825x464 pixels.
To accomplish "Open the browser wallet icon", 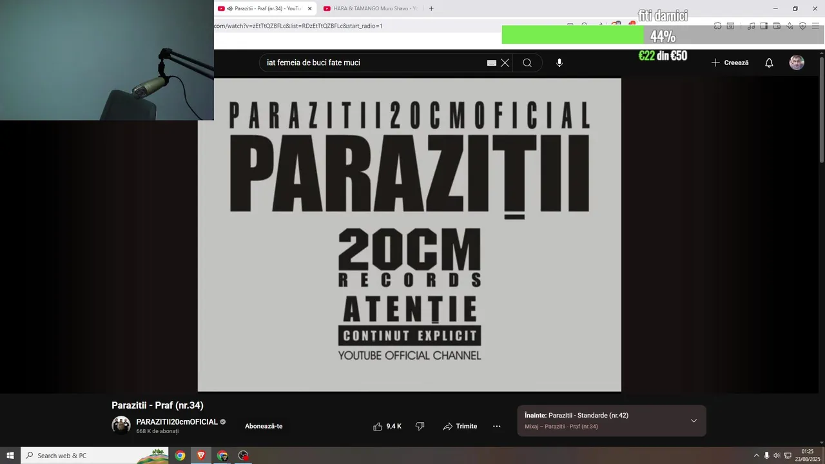I will (777, 26).
